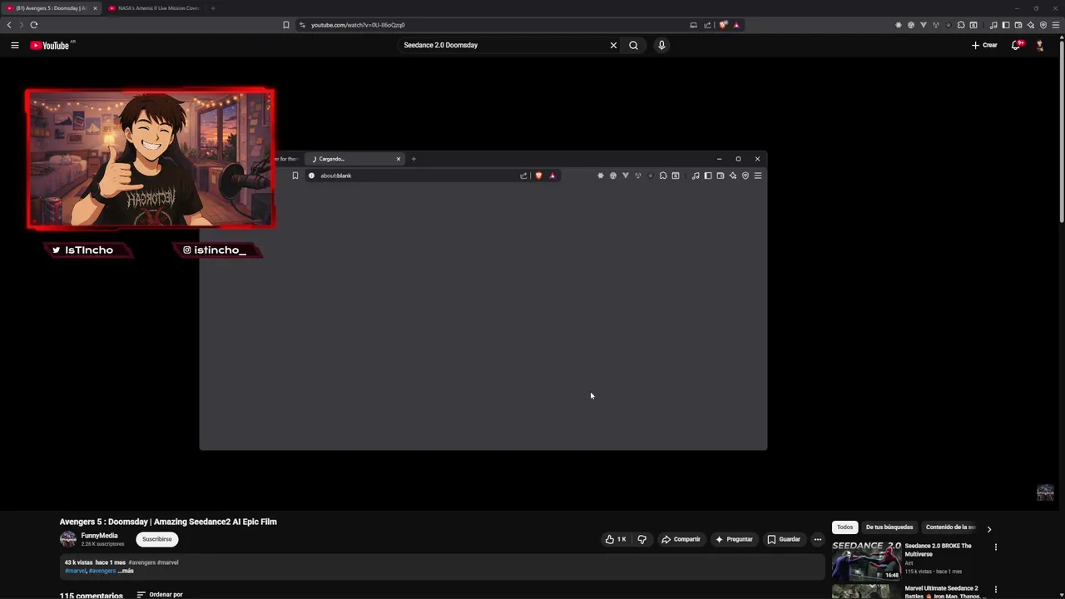Screen dimensions: 1065x599
Task: Open media control music note in main browser
Action: click(x=993, y=25)
